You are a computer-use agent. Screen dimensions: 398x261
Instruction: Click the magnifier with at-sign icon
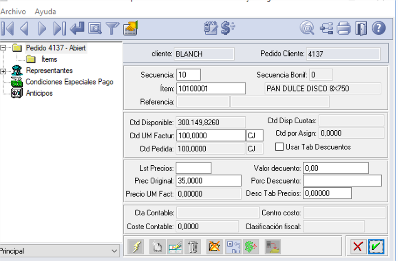click(x=307, y=28)
